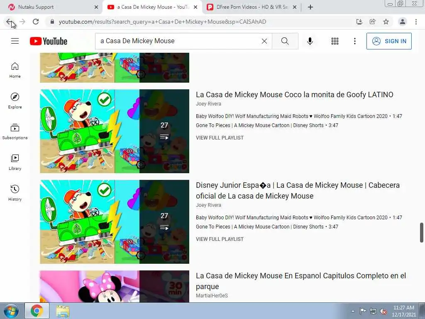Screen dimensions: 425x319
Task: Click the padlock site info icon
Action: point(53,22)
